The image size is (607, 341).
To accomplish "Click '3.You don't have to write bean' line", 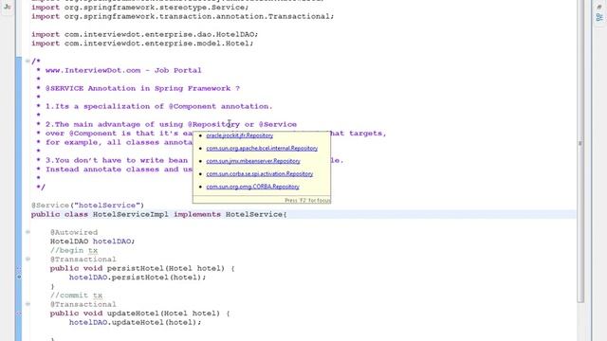I will tap(117, 160).
